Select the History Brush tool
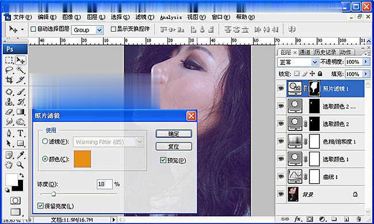 point(21,102)
